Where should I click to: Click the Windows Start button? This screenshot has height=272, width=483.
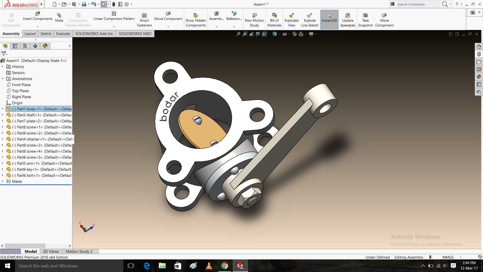8,266
